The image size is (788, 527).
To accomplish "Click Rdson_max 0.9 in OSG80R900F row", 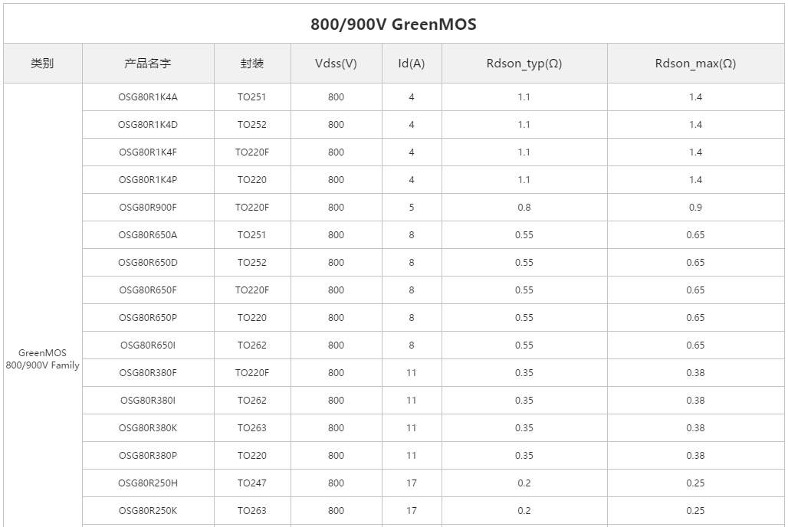I will (695, 208).
